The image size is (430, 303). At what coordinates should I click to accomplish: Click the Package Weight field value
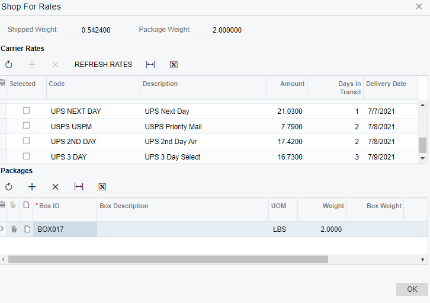pyautogui.click(x=219, y=30)
